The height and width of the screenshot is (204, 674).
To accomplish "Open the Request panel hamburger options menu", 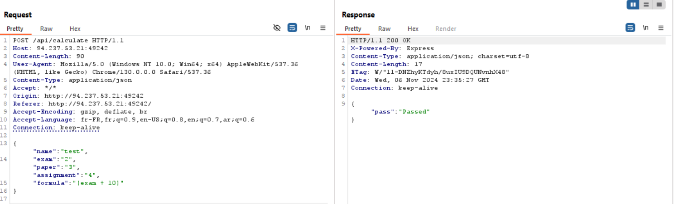I will [x=323, y=28].
